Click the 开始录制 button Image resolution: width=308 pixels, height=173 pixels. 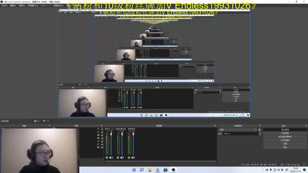click(x=285, y=133)
